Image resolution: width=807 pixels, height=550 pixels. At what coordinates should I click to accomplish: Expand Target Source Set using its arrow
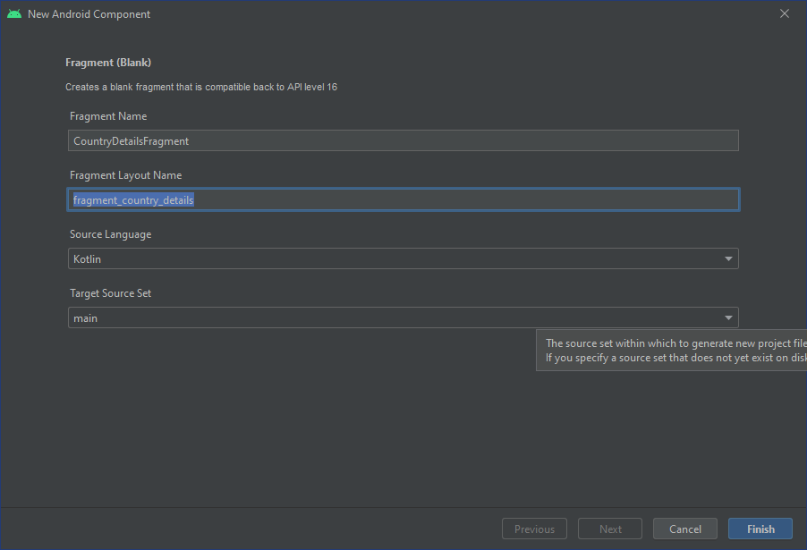click(728, 318)
